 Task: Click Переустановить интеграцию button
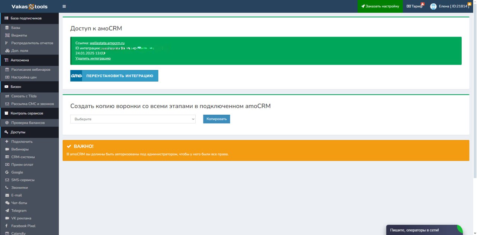[114, 76]
